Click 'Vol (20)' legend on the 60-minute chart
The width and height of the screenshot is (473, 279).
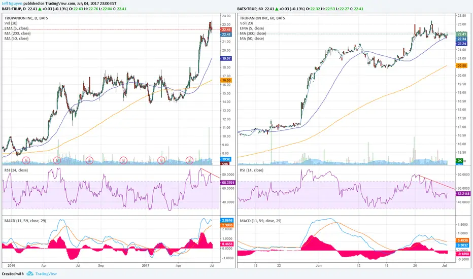click(247, 23)
